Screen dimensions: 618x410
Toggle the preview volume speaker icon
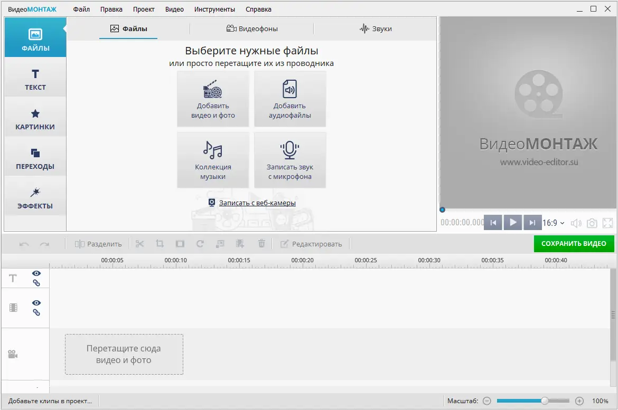point(576,223)
